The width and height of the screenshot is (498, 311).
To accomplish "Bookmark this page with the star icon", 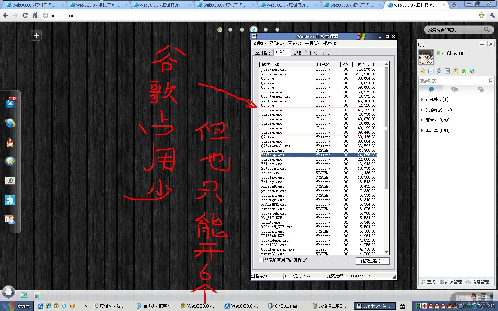I will 481,15.
